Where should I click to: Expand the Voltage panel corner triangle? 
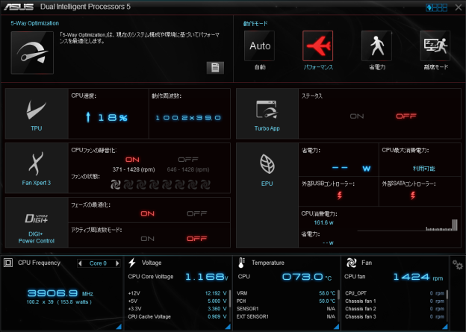click(x=227, y=328)
